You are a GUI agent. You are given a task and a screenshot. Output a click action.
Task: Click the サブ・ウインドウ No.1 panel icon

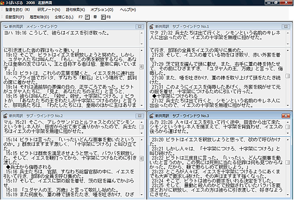pyautogui.click(x=151, y=26)
